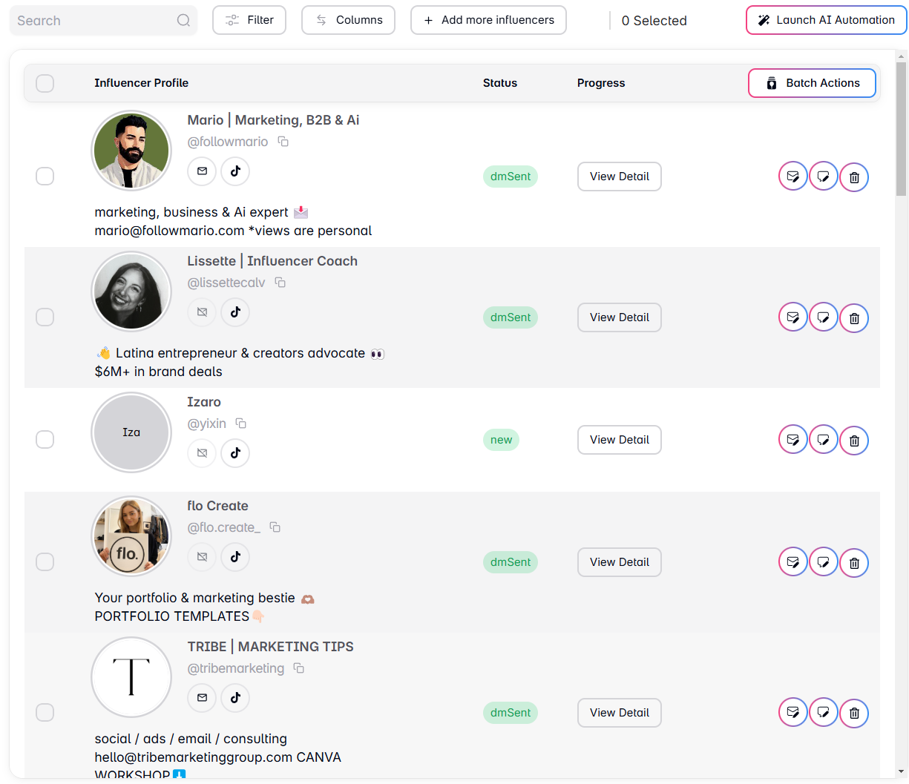The height and width of the screenshot is (784, 909).
Task: View Detail for Lissette's progress
Action: (x=619, y=317)
